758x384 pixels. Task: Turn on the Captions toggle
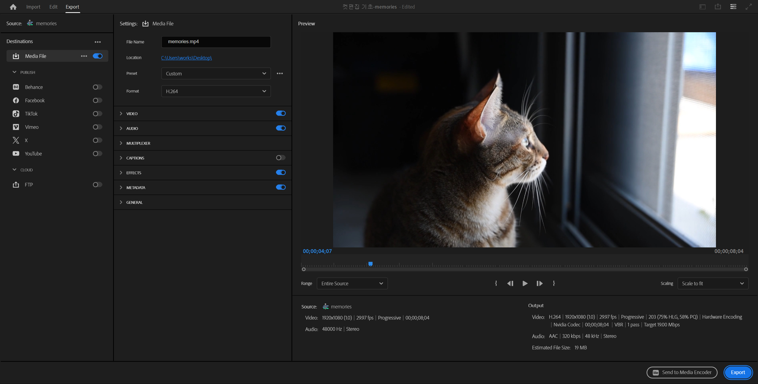click(x=280, y=158)
